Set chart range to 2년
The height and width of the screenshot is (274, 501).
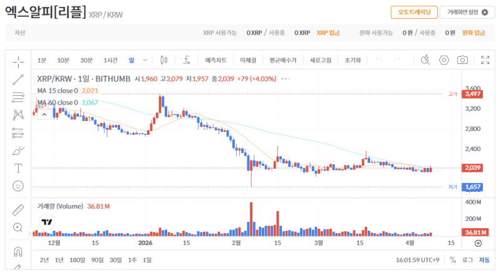(44, 260)
